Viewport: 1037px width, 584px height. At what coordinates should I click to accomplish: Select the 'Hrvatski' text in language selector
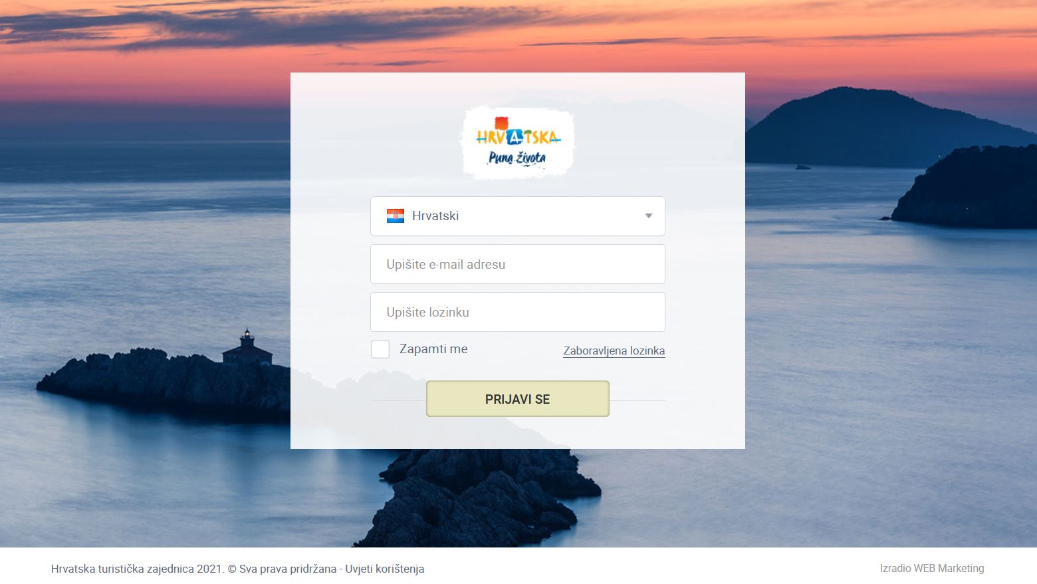[435, 216]
